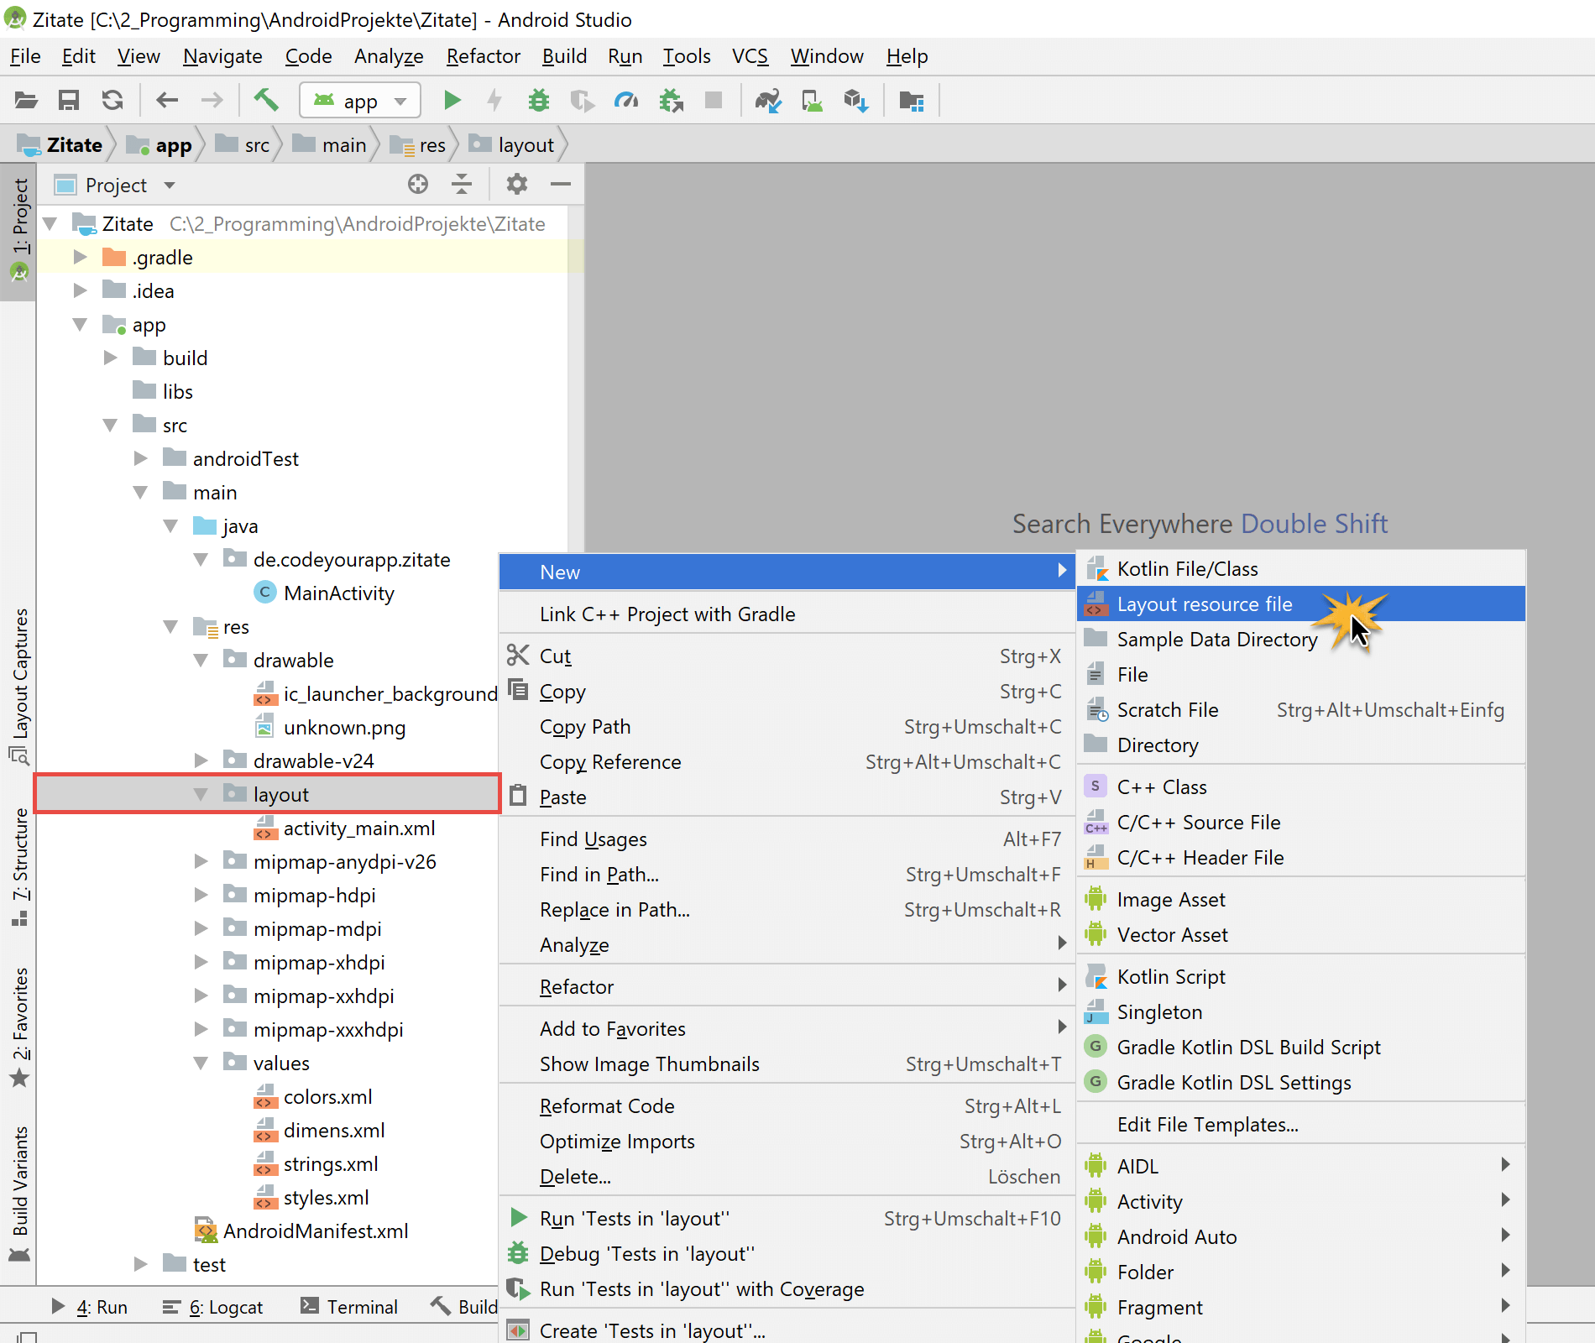
Task: Click the Collapse All icon in Project panel
Action: (x=462, y=184)
